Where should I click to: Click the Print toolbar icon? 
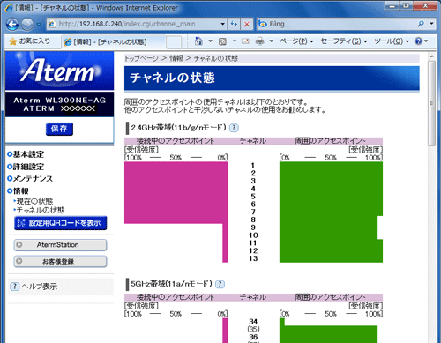click(259, 41)
